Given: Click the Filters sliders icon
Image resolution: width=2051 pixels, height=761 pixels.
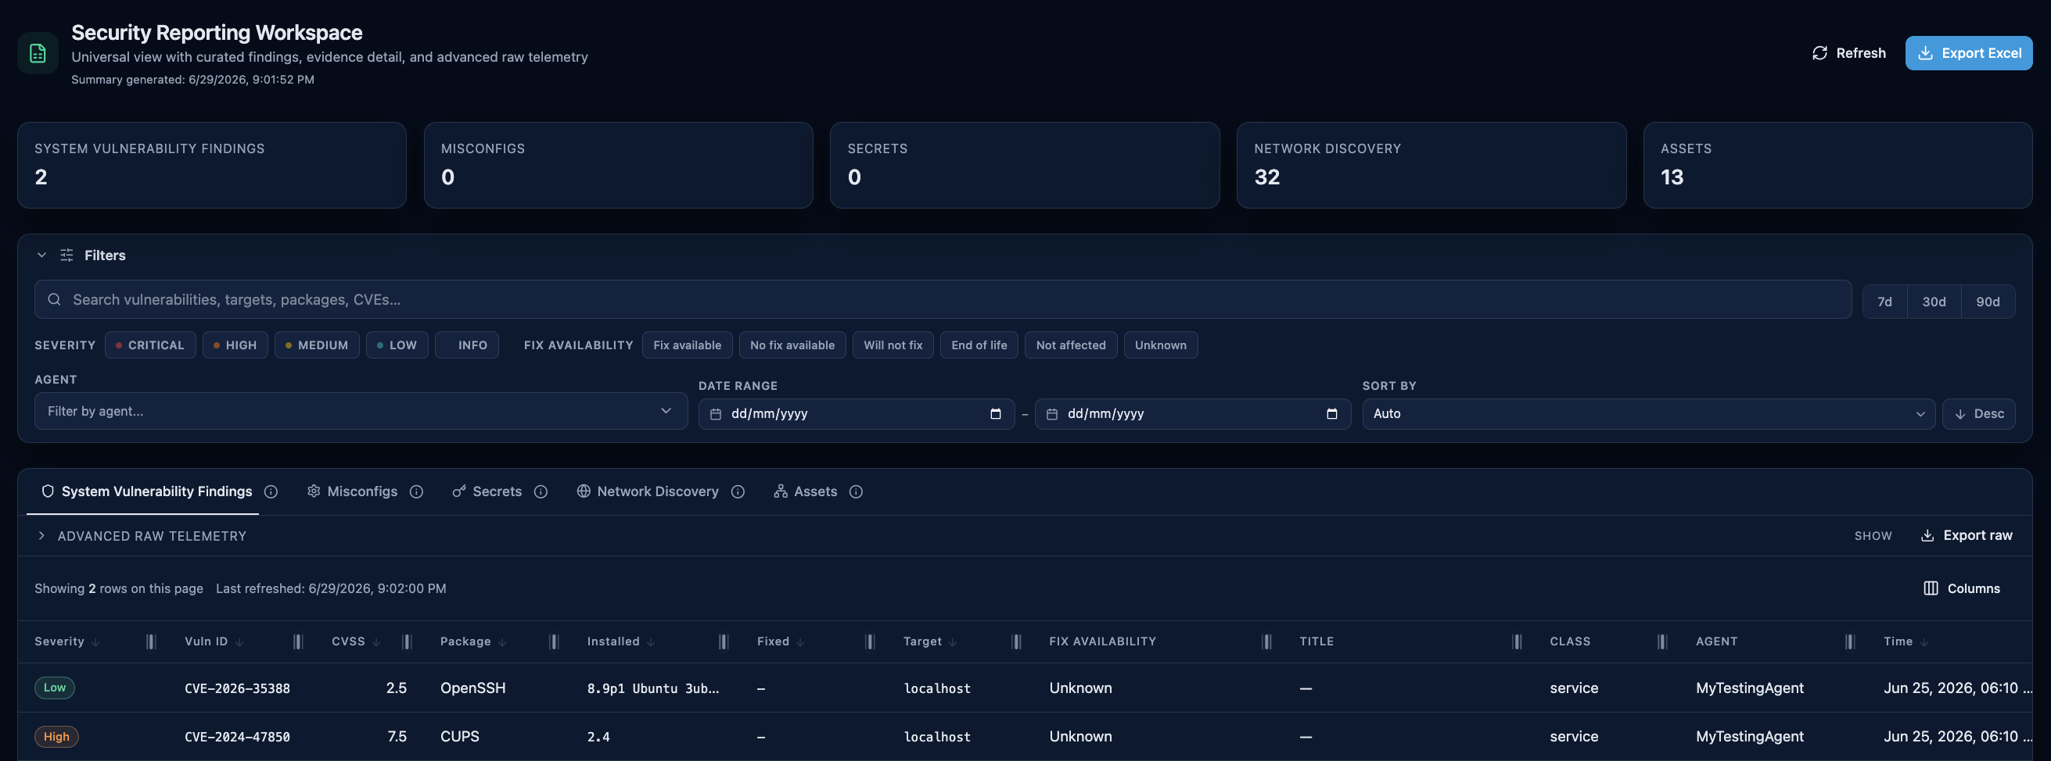Looking at the screenshot, I should (67, 255).
